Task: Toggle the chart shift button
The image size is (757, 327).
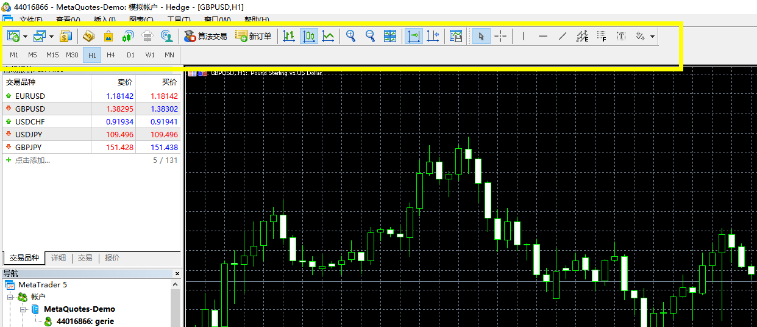Action: pyautogui.click(x=433, y=37)
